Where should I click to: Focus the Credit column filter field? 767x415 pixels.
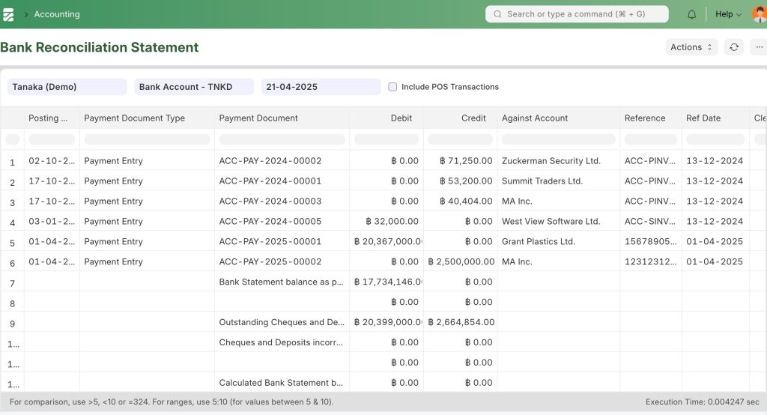tap(460, 139)
